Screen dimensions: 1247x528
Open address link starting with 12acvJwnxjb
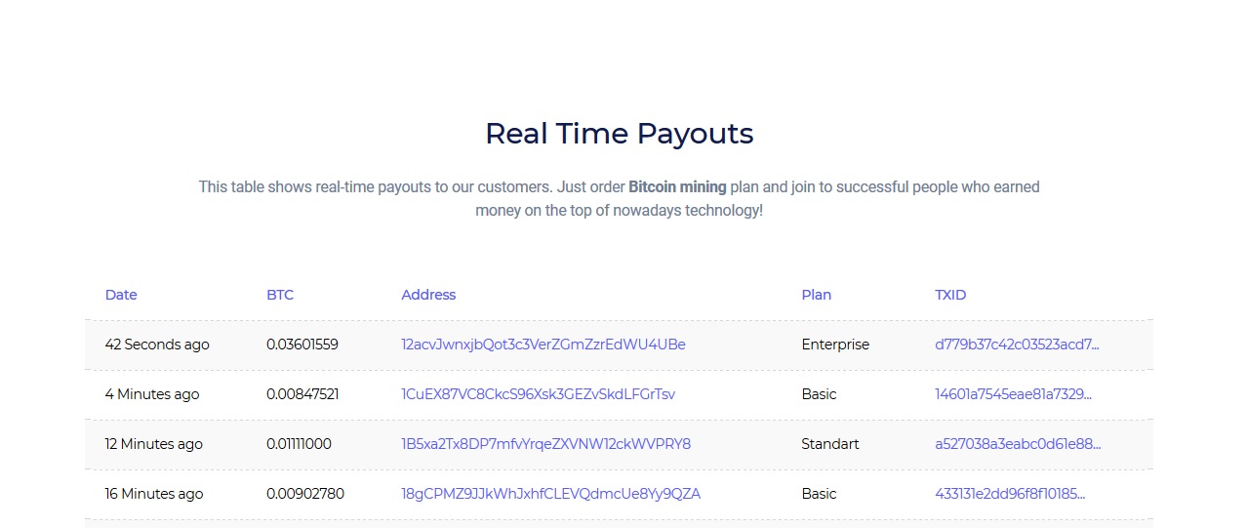(543, 345)
